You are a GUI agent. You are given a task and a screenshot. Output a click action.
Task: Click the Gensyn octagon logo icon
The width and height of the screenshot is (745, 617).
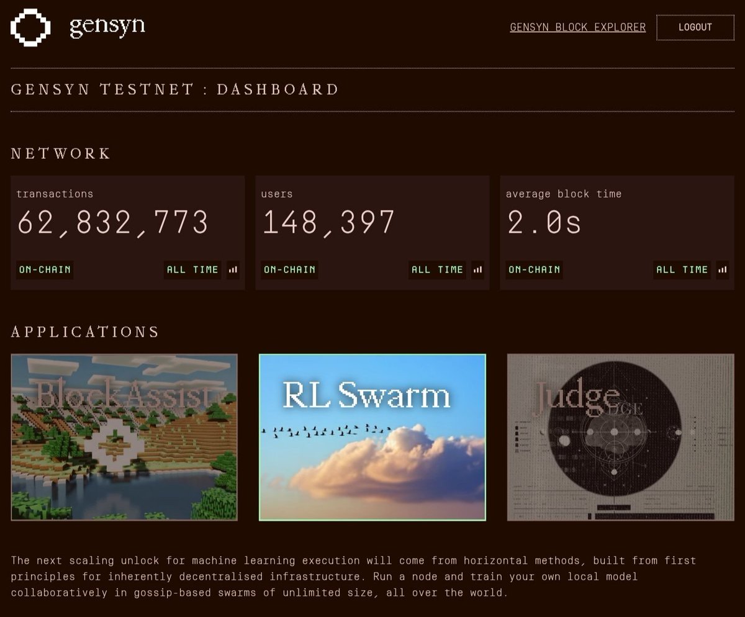pos(30,27)
